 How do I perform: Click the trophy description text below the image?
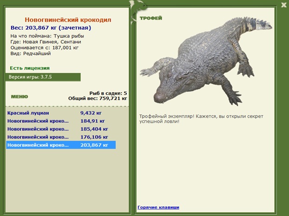(x=201, y=119)
